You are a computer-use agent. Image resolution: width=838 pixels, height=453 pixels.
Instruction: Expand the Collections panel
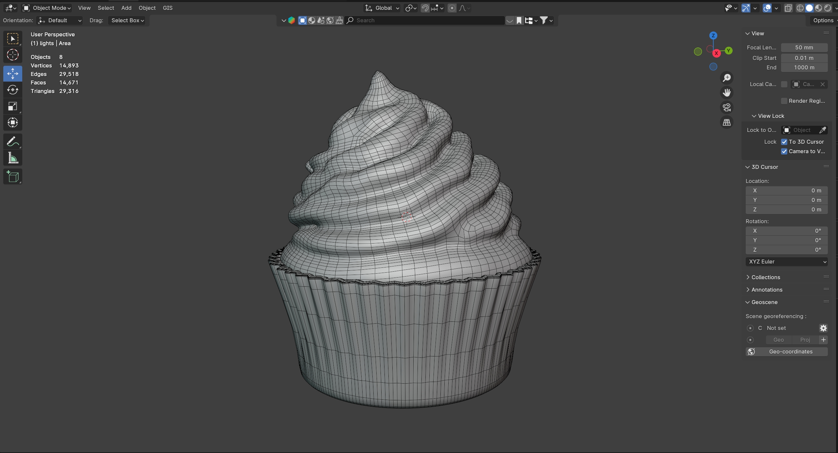(765, 277)
